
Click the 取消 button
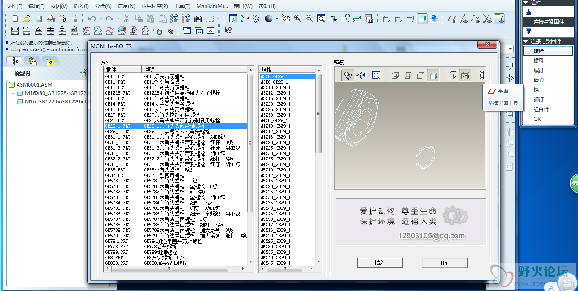pos(444,263)
